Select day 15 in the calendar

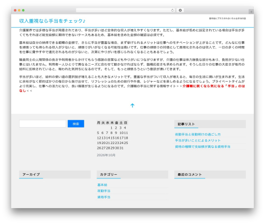pos(112,138)
